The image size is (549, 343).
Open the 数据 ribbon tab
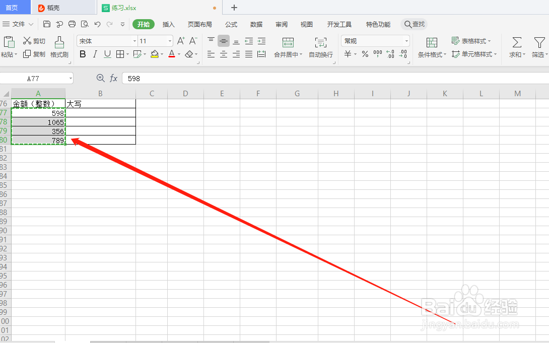coord(256,24)
